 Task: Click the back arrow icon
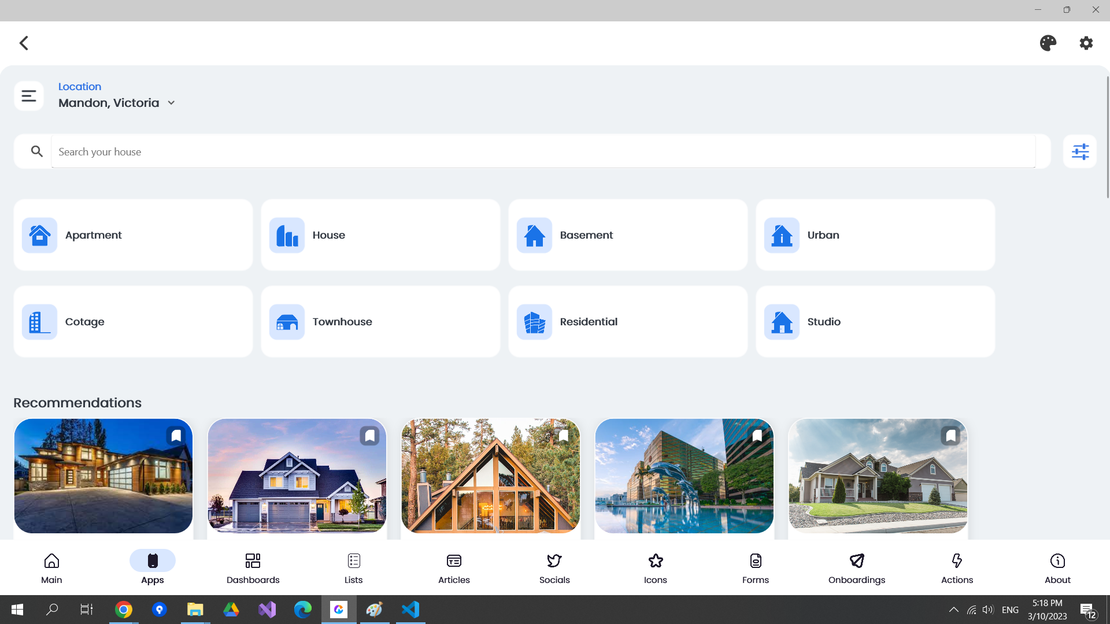pos(24,43)
